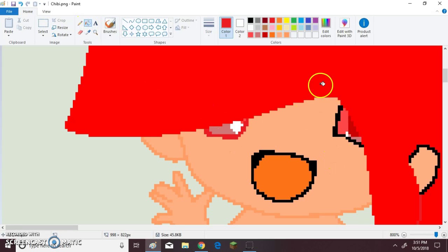This screenshot has width=448, height=252.
Task: Switch to the Home tab
Action: [x=28, y=12]
